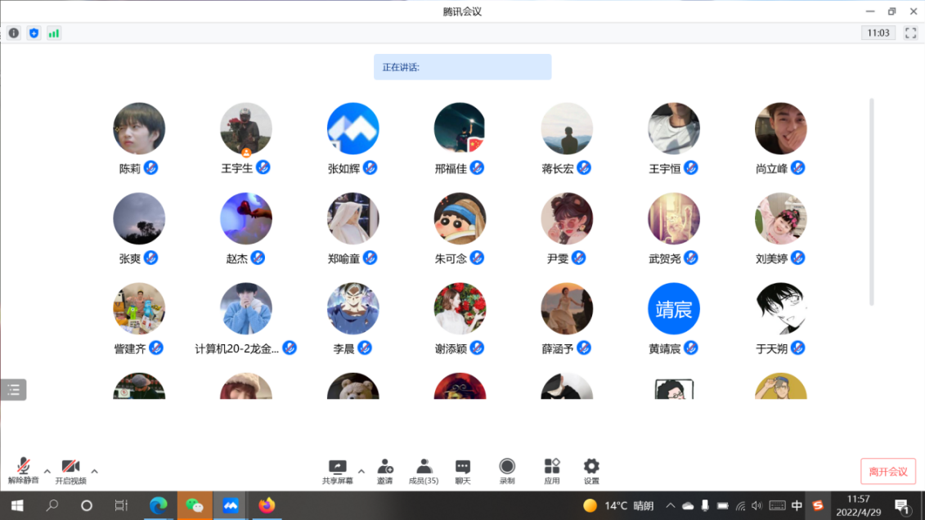The height and width of the screenshot is (520, 925).
Task: Open the 应用 (Apps) icon
Action: (x=552, y=470)
